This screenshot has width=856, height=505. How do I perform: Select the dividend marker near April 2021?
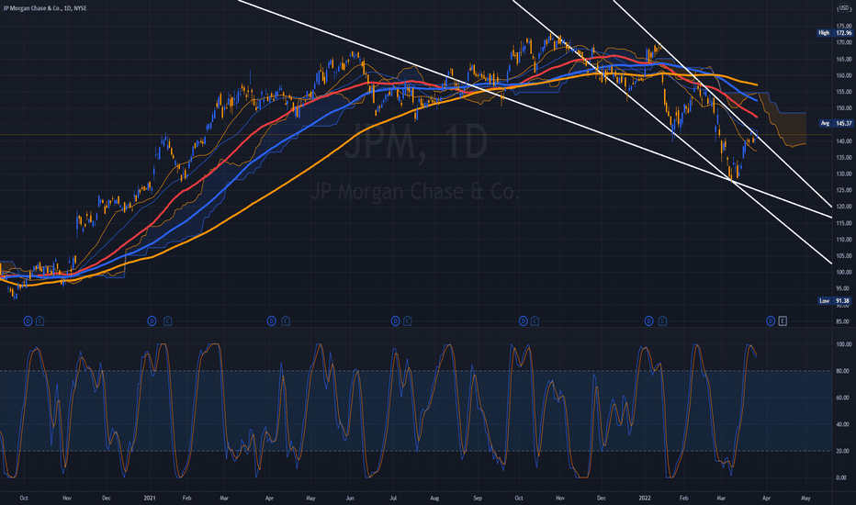271,321
